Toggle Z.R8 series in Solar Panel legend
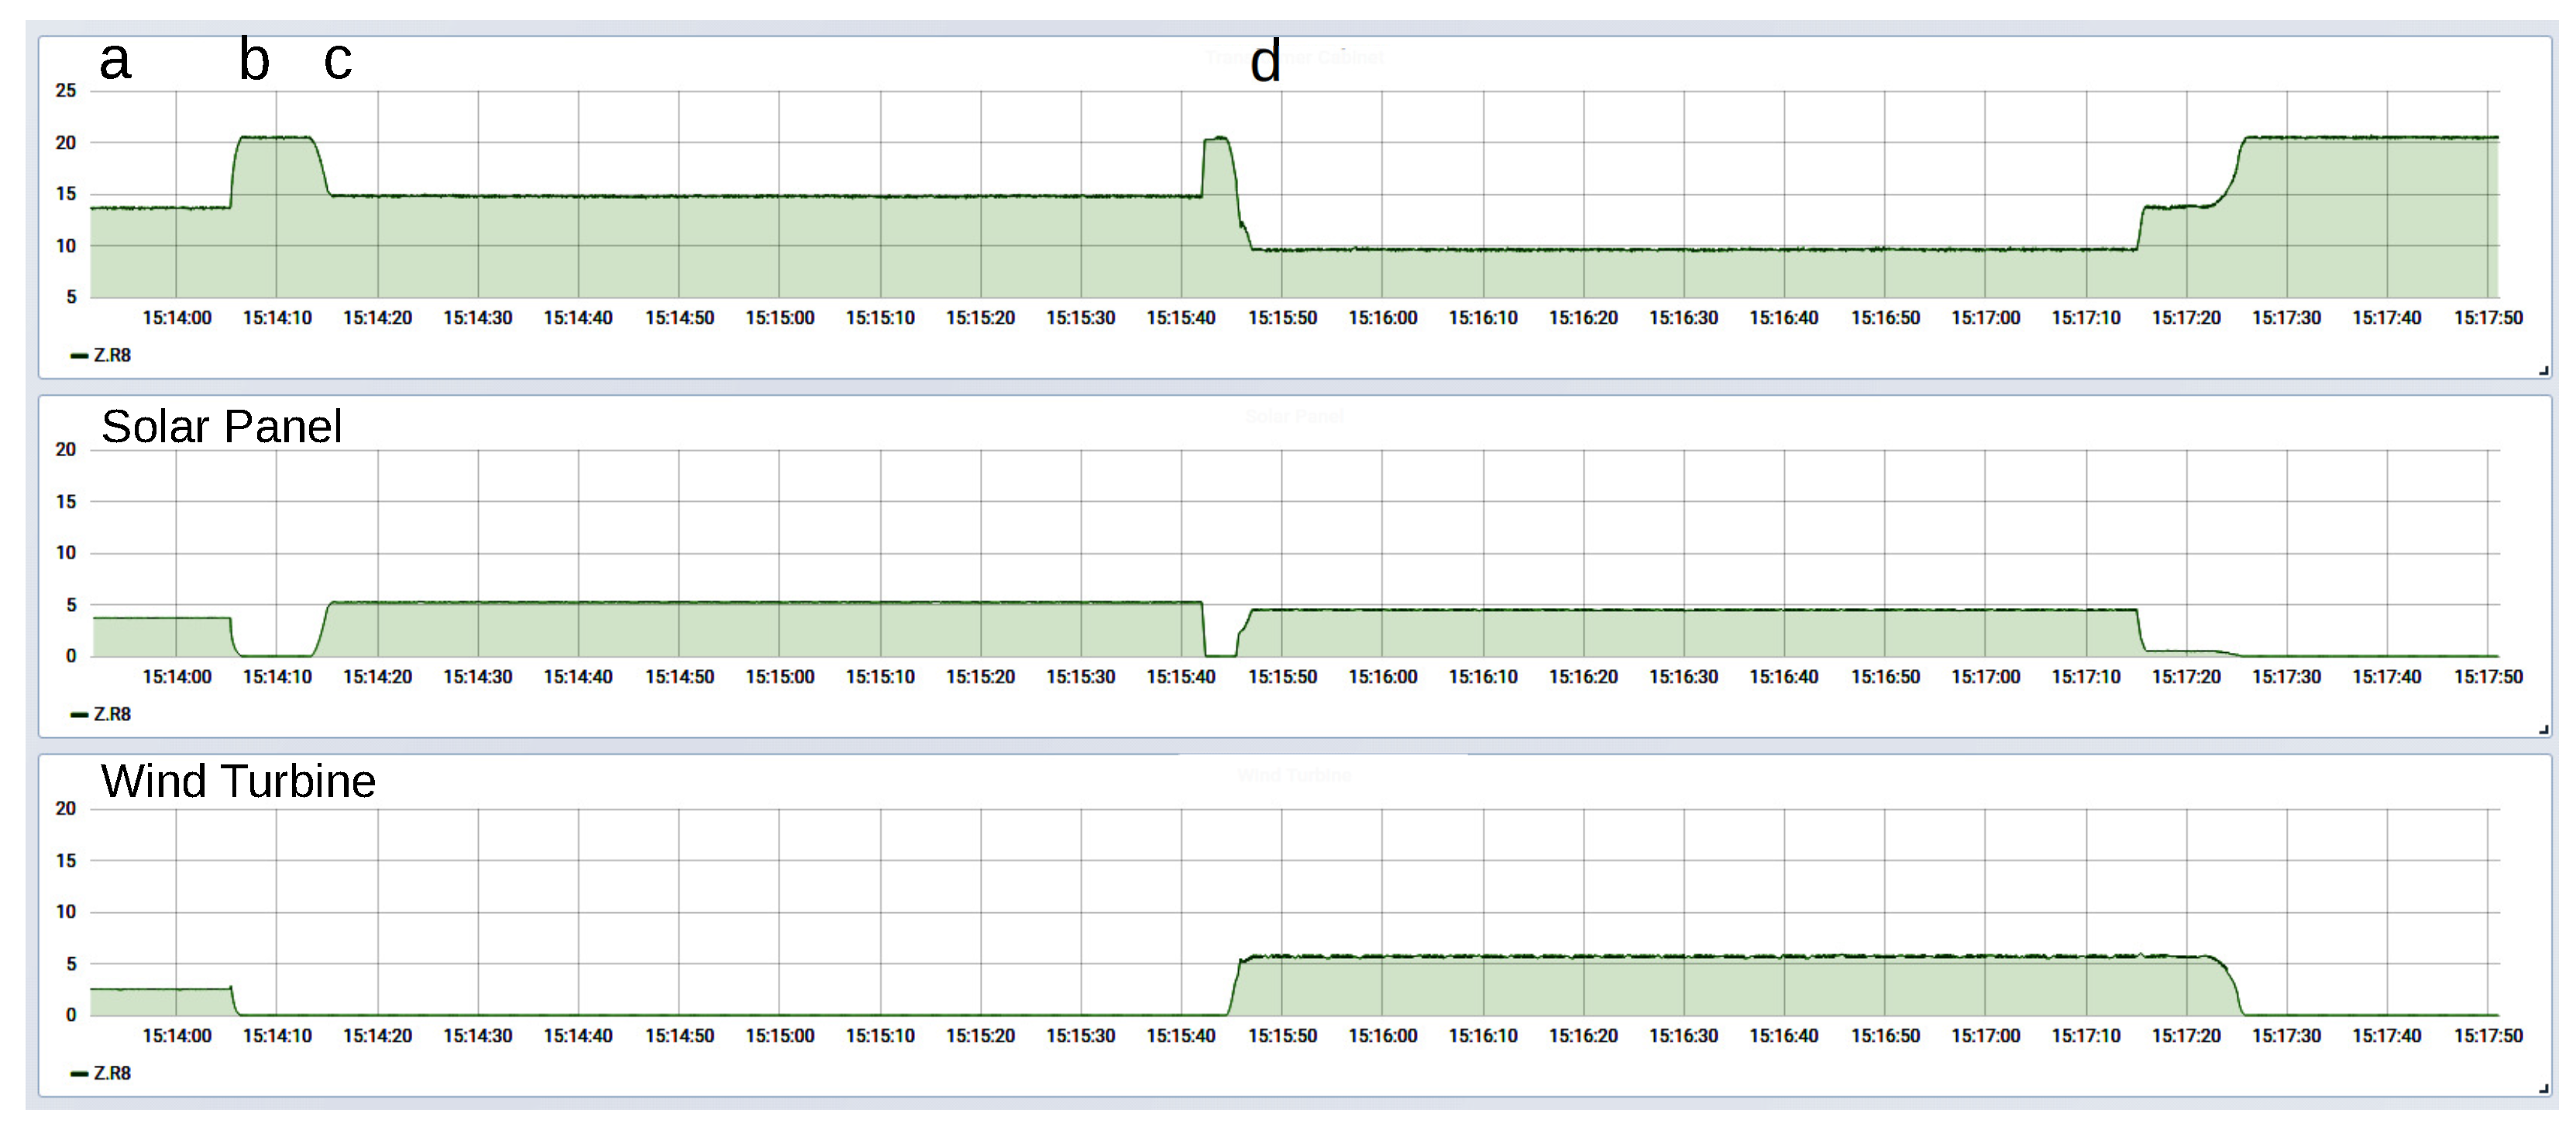Image resolution: width=2576 pixels, height=1130 pixels. point(112,714)
